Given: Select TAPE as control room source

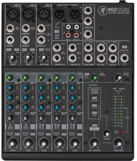Looking at the screenshot, I should click(x=94, y=113).
